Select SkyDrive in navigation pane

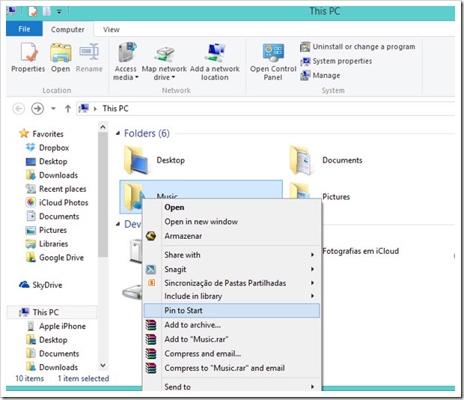pyautogui.click(x=40, y=285)
